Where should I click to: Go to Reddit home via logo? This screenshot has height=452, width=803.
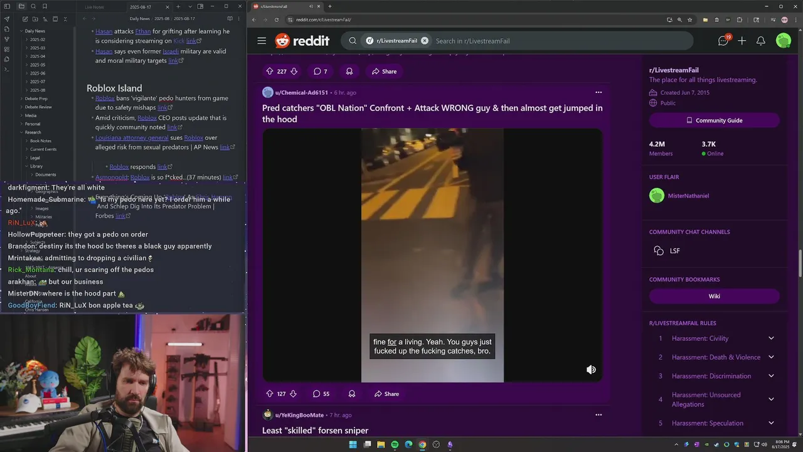(x=302, y=41)
